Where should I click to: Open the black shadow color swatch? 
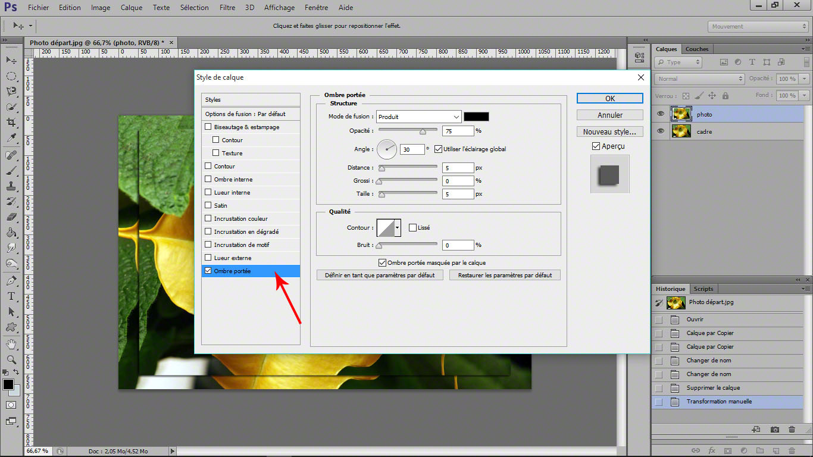coord(477,117)
